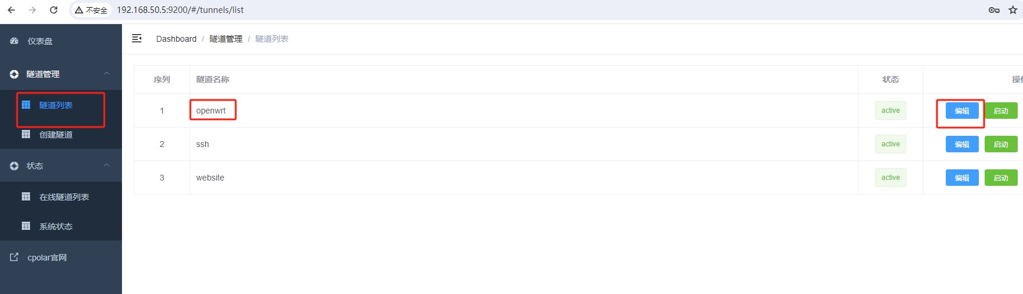Click the external link icon beside cpolar官网
Viewport: 1023px width, 294px height.
14,257
